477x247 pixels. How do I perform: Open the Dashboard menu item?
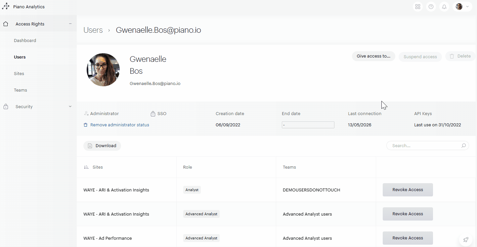[x=25, y=40]
